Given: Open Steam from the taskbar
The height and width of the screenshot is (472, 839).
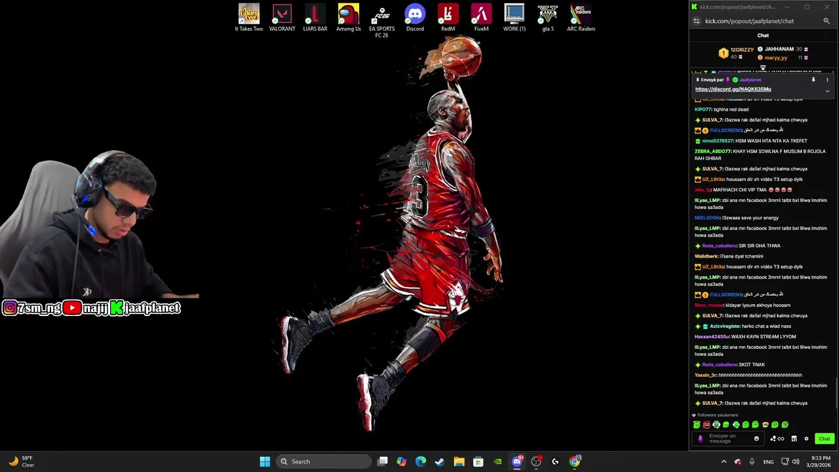Looking at the screenshot, I should point(440,462).
